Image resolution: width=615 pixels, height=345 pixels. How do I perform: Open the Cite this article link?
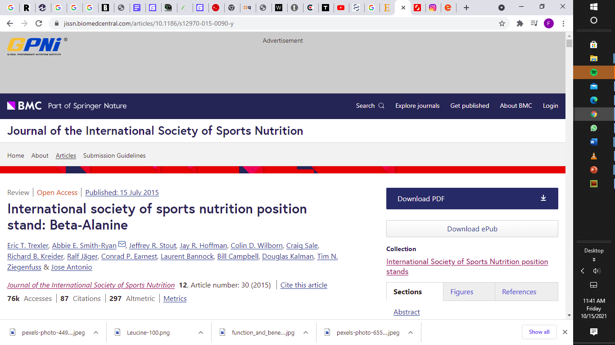click(x=303, y=285)
